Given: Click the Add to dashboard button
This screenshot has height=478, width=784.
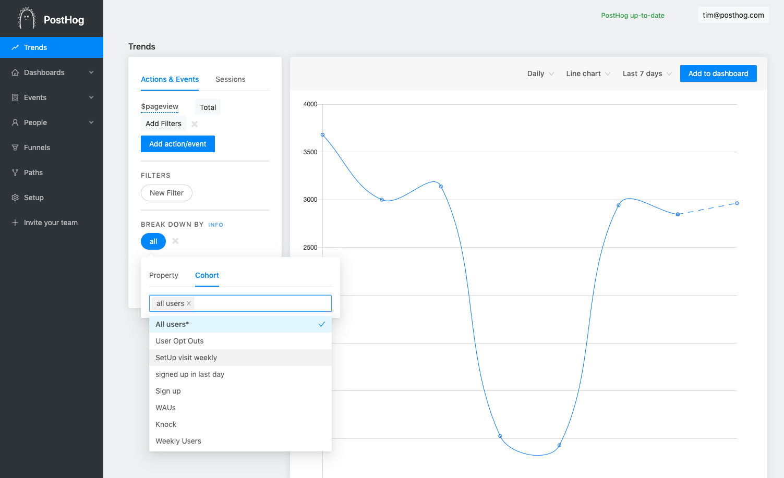Looking at the screenshot, I should coord(718,73).
